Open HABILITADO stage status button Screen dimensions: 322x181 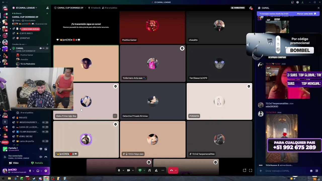click(238, 8)
